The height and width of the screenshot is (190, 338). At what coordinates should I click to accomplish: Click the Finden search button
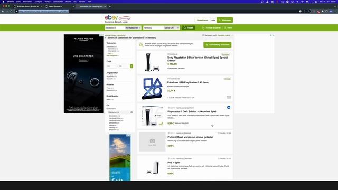click(189, 28)
